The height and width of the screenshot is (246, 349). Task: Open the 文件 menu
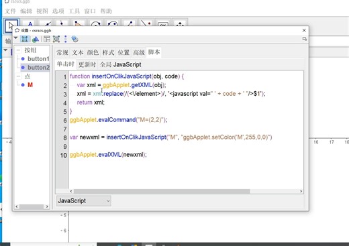(x=10, y=11)
